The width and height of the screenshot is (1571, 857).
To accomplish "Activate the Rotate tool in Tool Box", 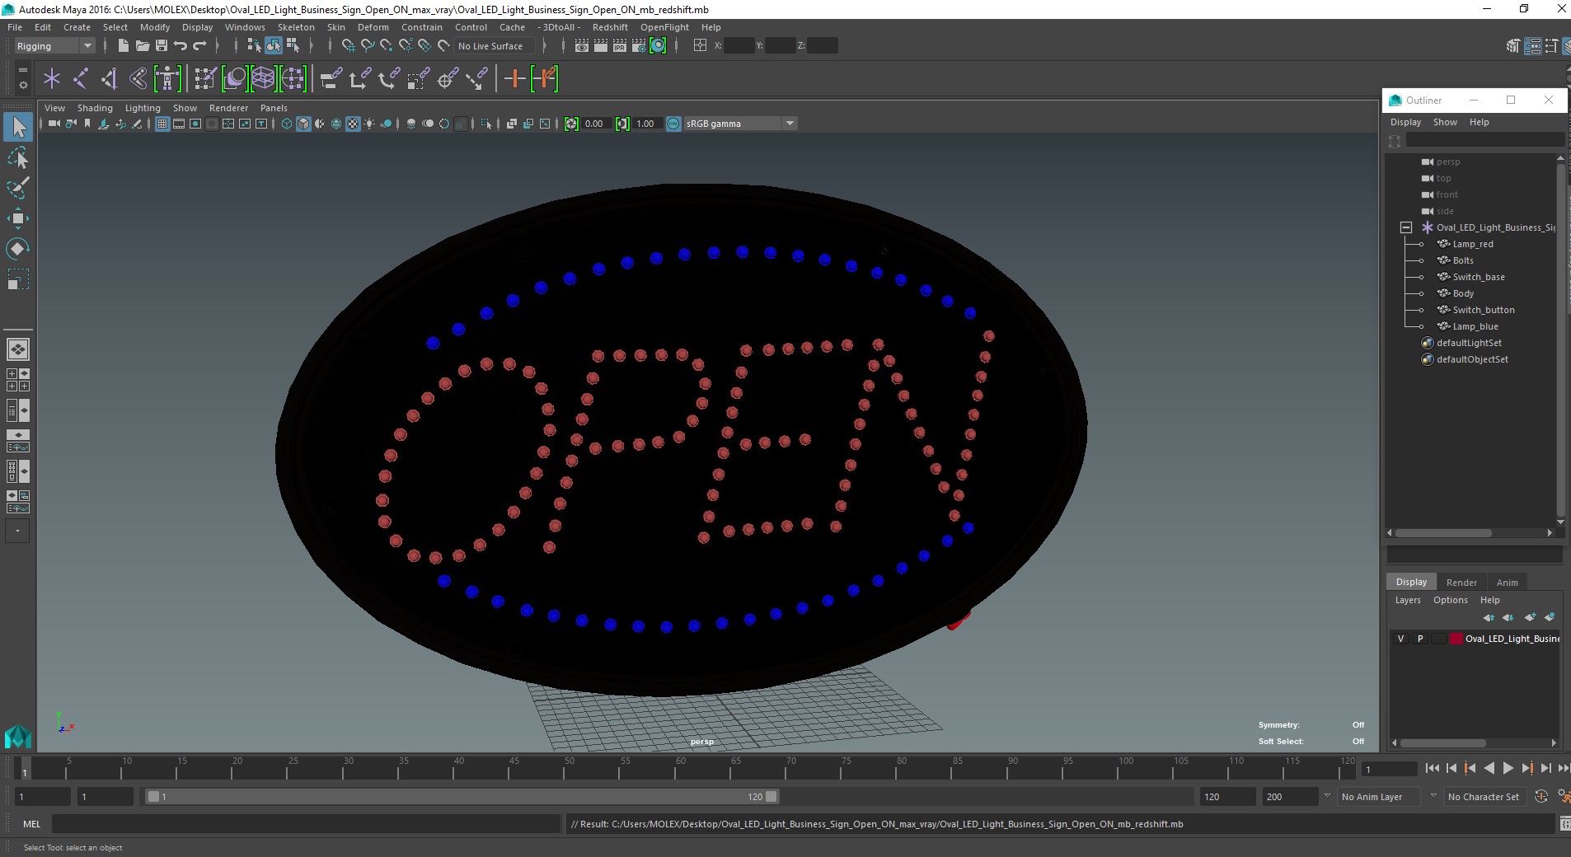I will (x=18, y=249).
